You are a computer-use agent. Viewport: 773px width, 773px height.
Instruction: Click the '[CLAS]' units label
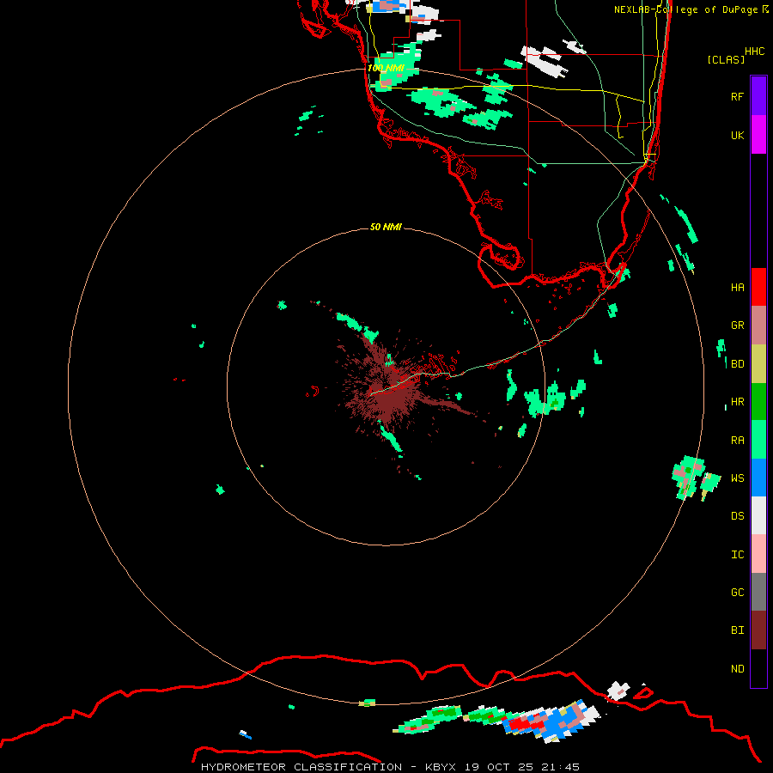(x=726, y=59)
